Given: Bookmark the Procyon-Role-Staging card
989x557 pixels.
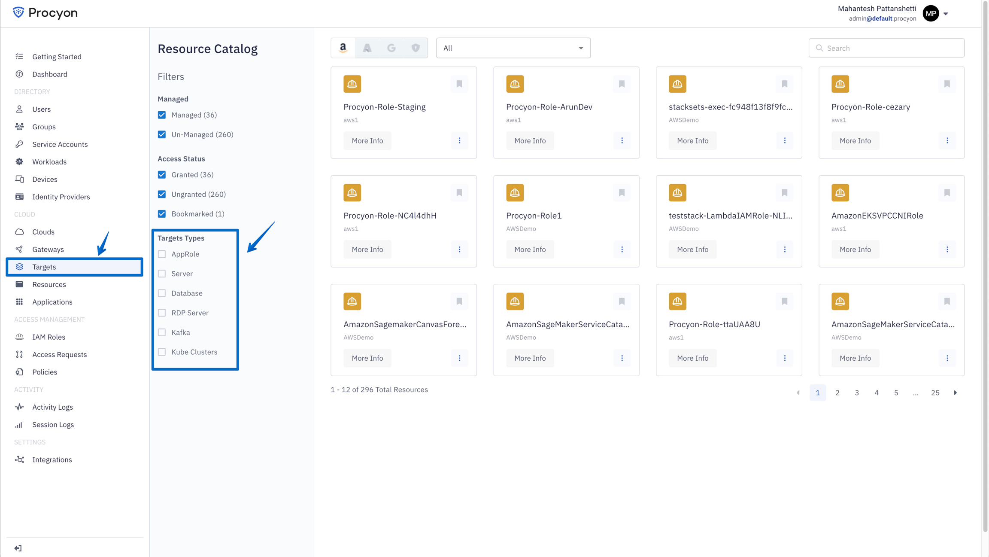Looking at the screenshot, I should click(459, 84).
